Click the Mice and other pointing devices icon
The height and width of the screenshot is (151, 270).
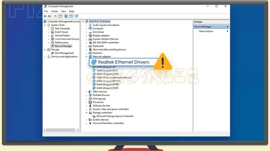(x=90, y=50)
